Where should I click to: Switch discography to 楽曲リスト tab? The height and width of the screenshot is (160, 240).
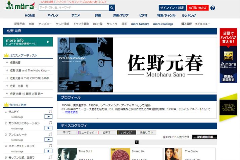(x=146, y=132)
